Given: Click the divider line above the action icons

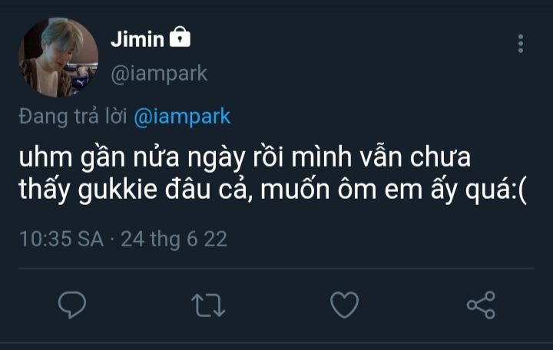Looking at the screenshot, I should coord(276,269).
